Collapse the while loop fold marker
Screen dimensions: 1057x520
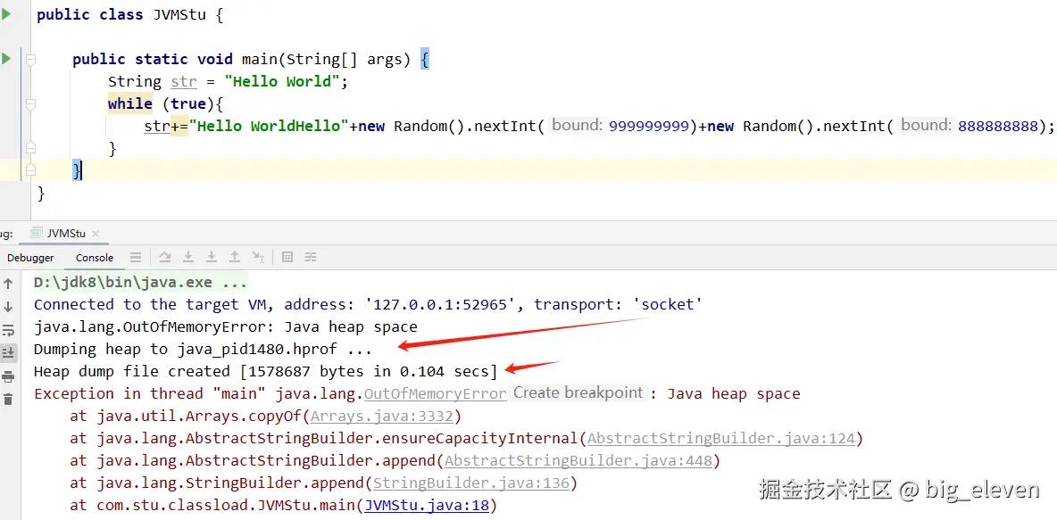pos(30,104)
